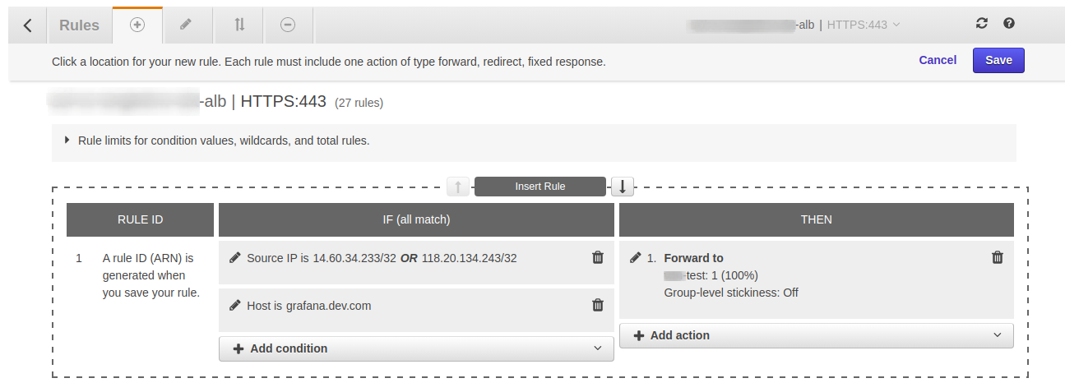Switch to the edit rules pencil tab
1065x392 pixels.
(187, 25)
